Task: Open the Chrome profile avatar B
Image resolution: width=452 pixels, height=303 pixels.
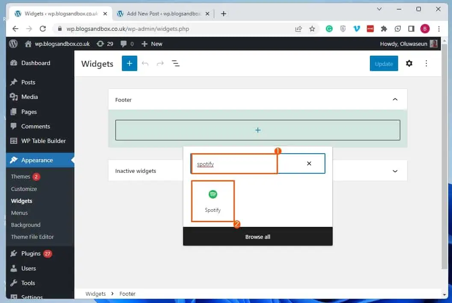Action: [x=425, y=29]
